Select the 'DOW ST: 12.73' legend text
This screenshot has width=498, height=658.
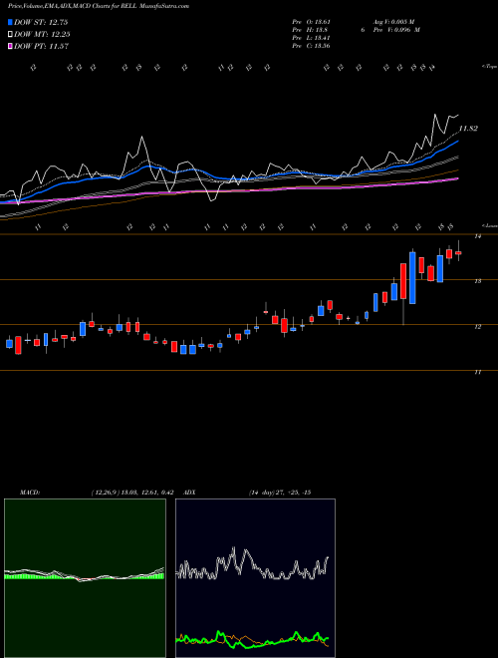41,22
